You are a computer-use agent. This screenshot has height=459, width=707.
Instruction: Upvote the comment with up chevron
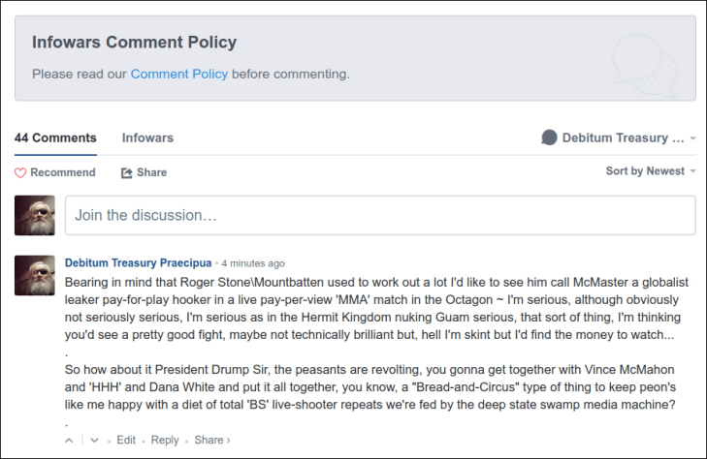point(69,441)
